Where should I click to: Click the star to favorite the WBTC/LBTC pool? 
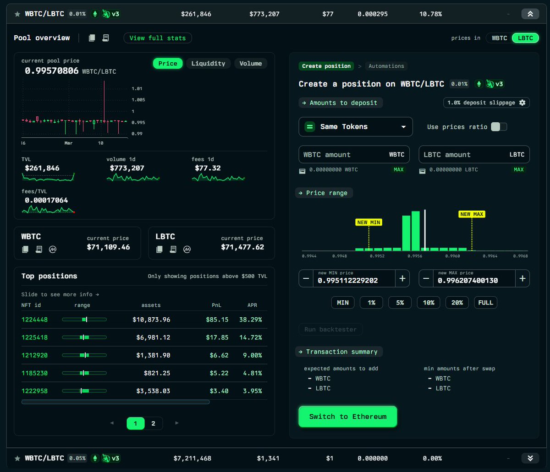17,14
